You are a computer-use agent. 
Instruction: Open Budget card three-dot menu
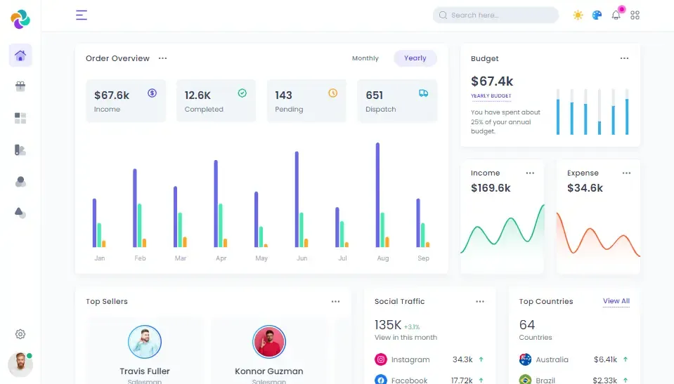tap(625, 58)
